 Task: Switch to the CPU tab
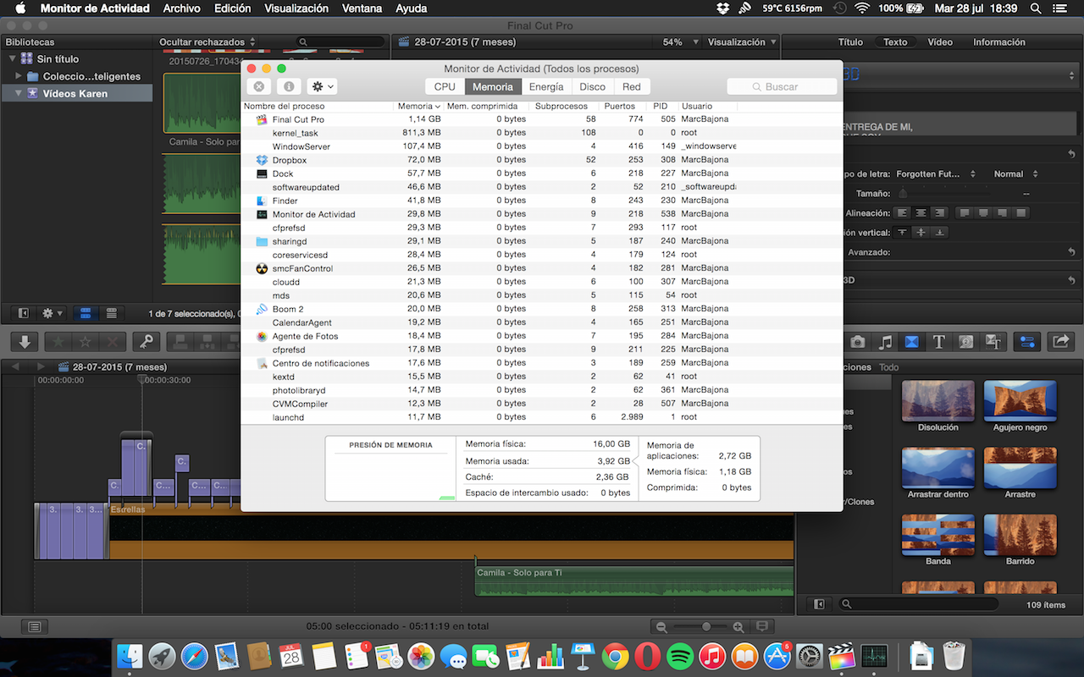point(445,86)
